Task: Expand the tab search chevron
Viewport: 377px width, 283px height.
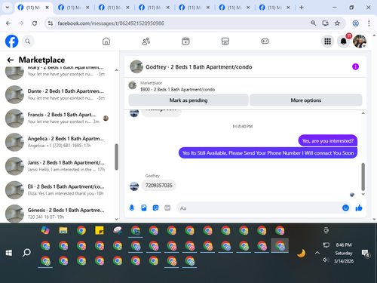Action: point(8,8)
